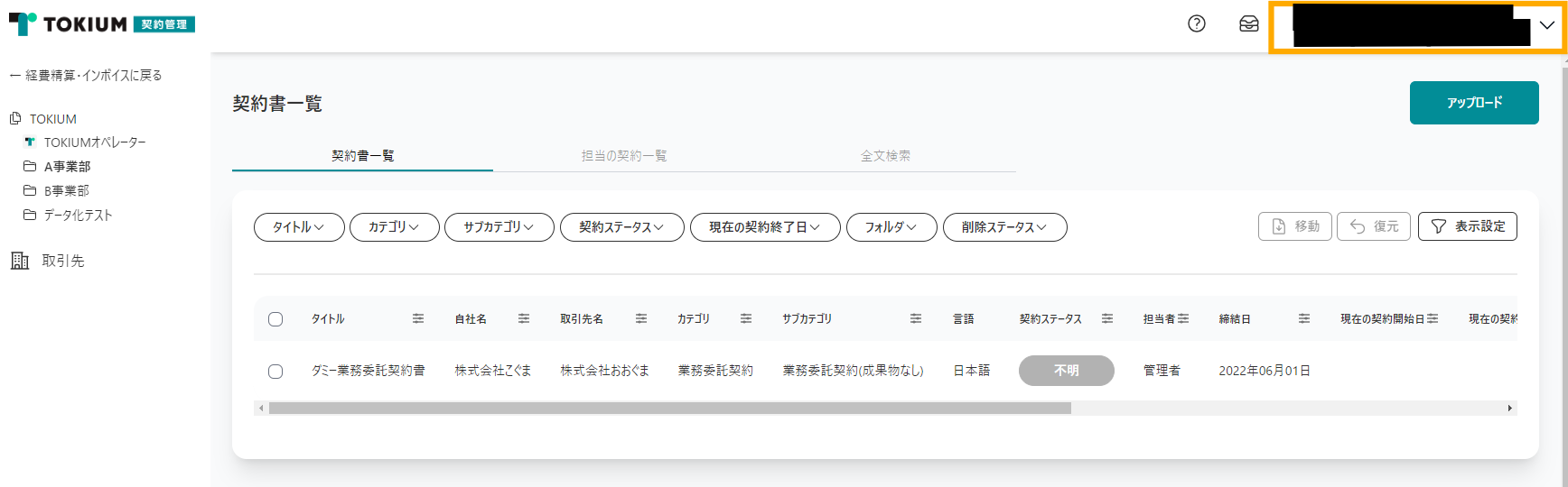Image resolution: width=1568 pixels, height=487 pixels.
Task: Click the folder icon for A事業部
Action: click(x=30, y=166)
